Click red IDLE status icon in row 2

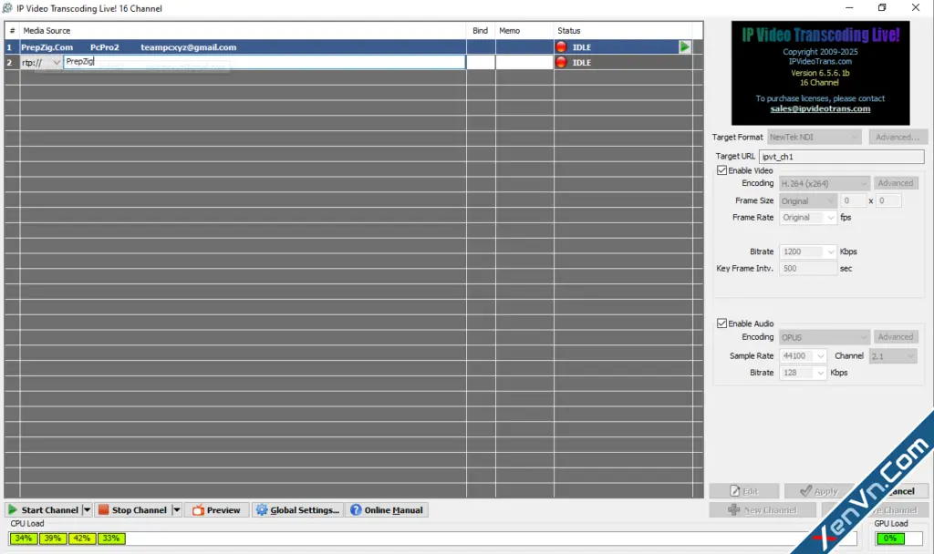[x=561, y=62]
